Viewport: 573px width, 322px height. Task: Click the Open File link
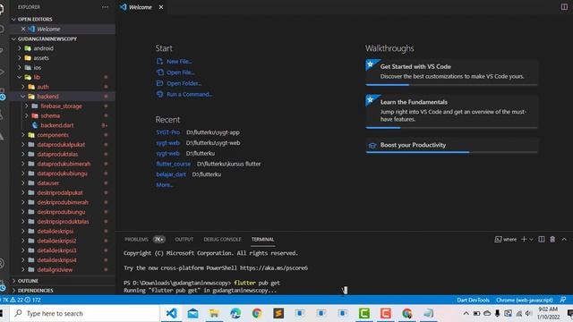coord(181,72)
